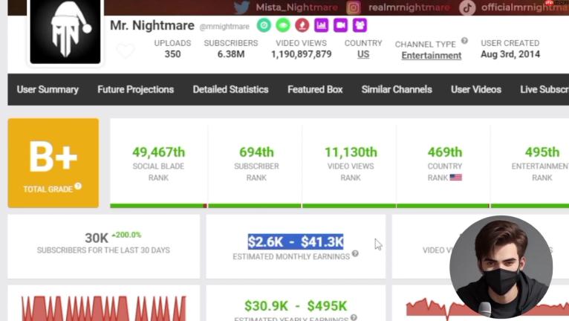
Task: Open the Entertainment channel type link
Action: [x=432, y=56]
